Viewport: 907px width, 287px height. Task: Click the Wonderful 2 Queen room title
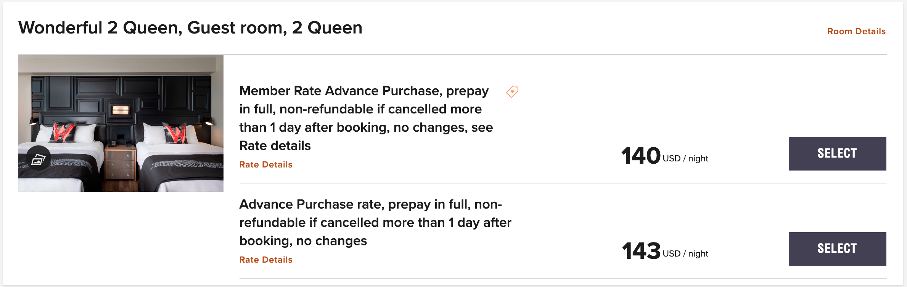190,28
